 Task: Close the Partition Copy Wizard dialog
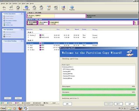[136, 48]
